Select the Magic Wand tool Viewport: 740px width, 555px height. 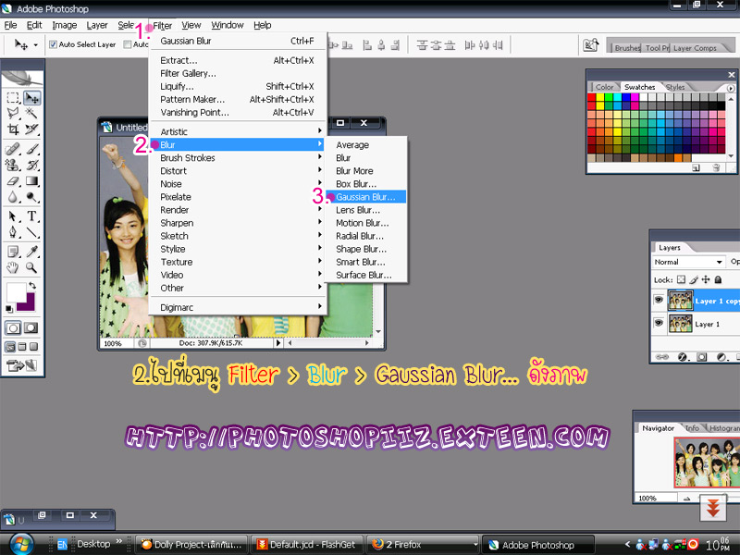[x=32, y=113]
